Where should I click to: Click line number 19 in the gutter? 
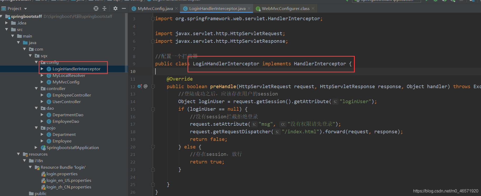coord(133,139)
